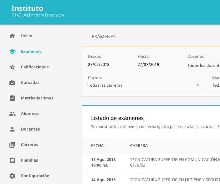Click the Planillas clipboard icon

click(12, 160)
